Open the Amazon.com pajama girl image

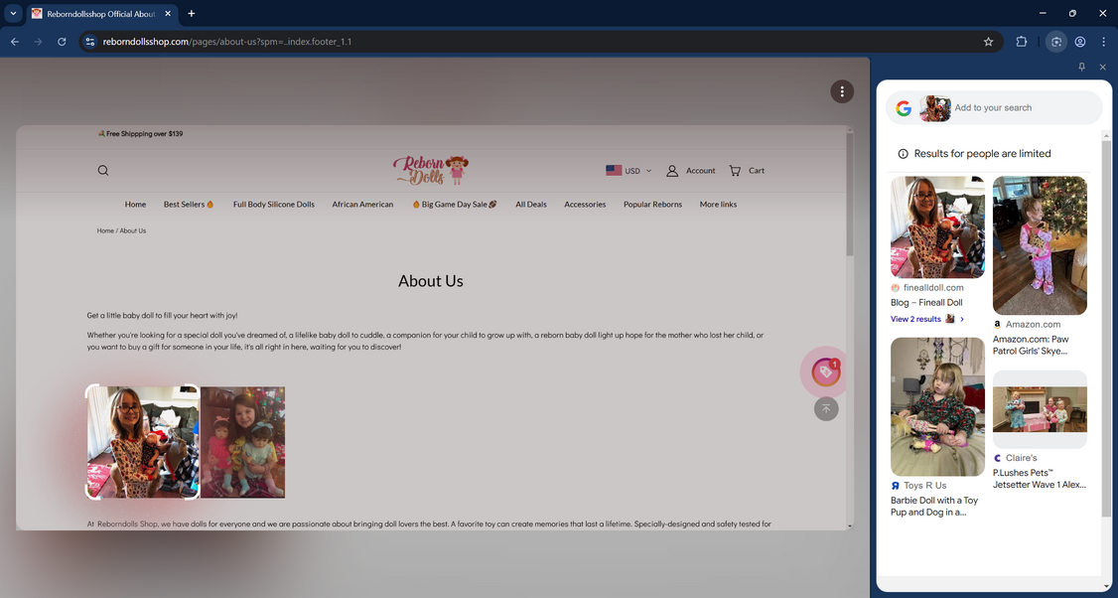click(1040, 245)
